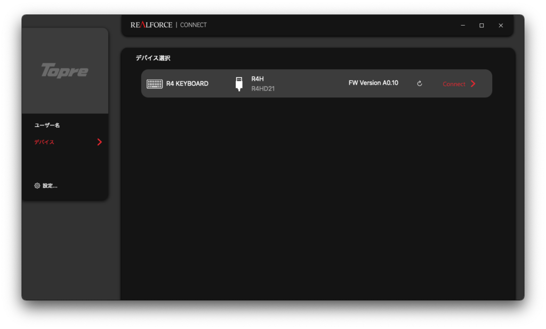This screenshot has width=546, height=329.
Task: Refresh the firmware version with reload icon
Action: click(419, 84)
